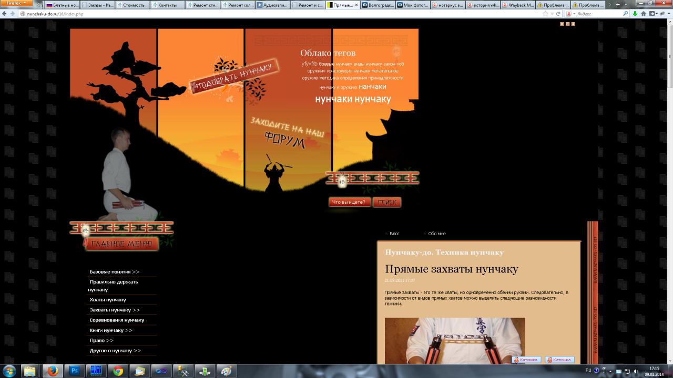
Task: Expand the Право >> submenu
Action: (101, 340)
